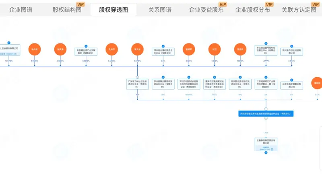Viewport: 322px width, 181px height.
Task: Expand the 比亚迪股份有限公司 node via its plus icon
Action: point(9,43)
